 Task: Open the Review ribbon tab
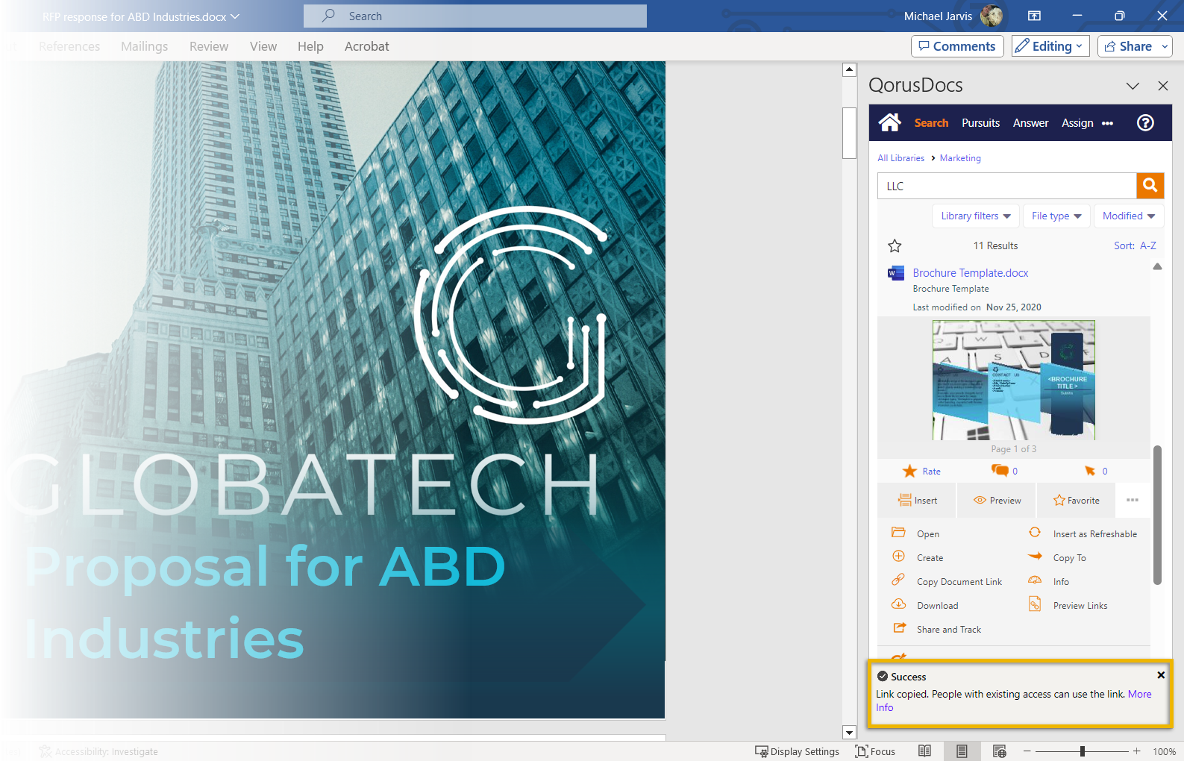point(209,46)
